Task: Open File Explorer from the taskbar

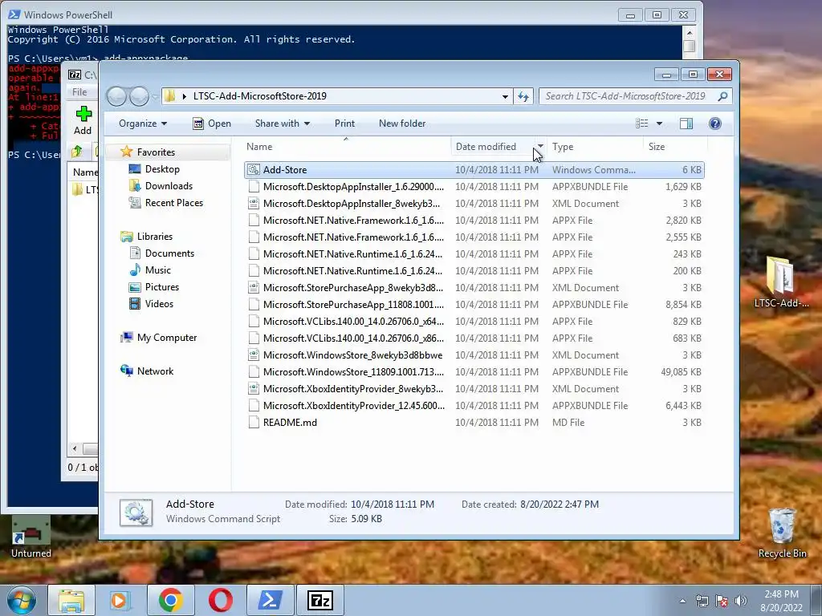Action: coord(71,600)
